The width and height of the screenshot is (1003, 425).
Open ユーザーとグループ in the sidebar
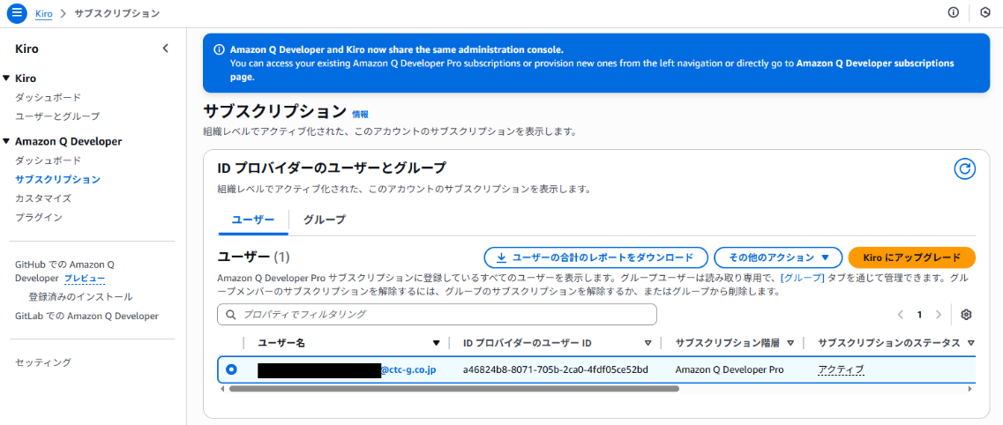(x=57, y=116)
